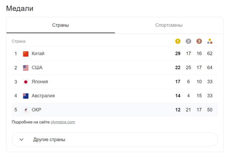This screenshot has height=154, width=230.
Task: Open the Китай country row
Action: click(x=115, y=54)
